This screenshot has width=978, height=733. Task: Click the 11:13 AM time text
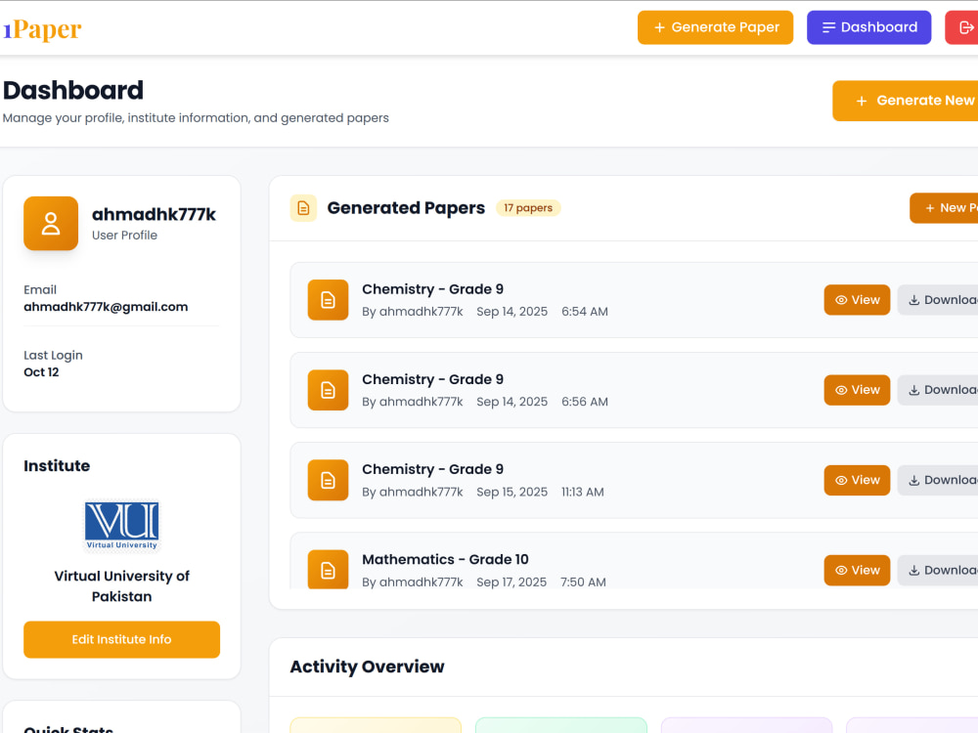[583, 492]
